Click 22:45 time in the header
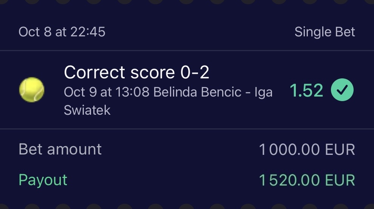This screenshot has width=374, height=209. pyautogui.click(x=88, y=32)
